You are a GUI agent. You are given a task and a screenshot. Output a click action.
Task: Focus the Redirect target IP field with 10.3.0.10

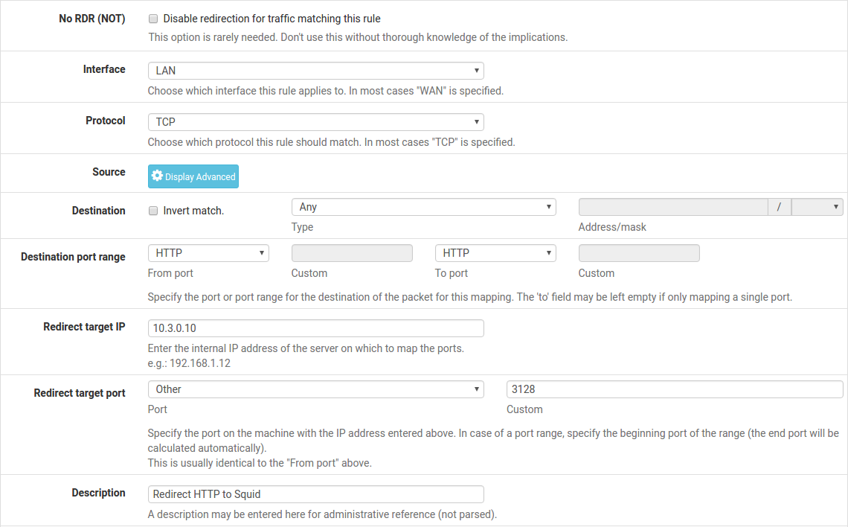315,328
